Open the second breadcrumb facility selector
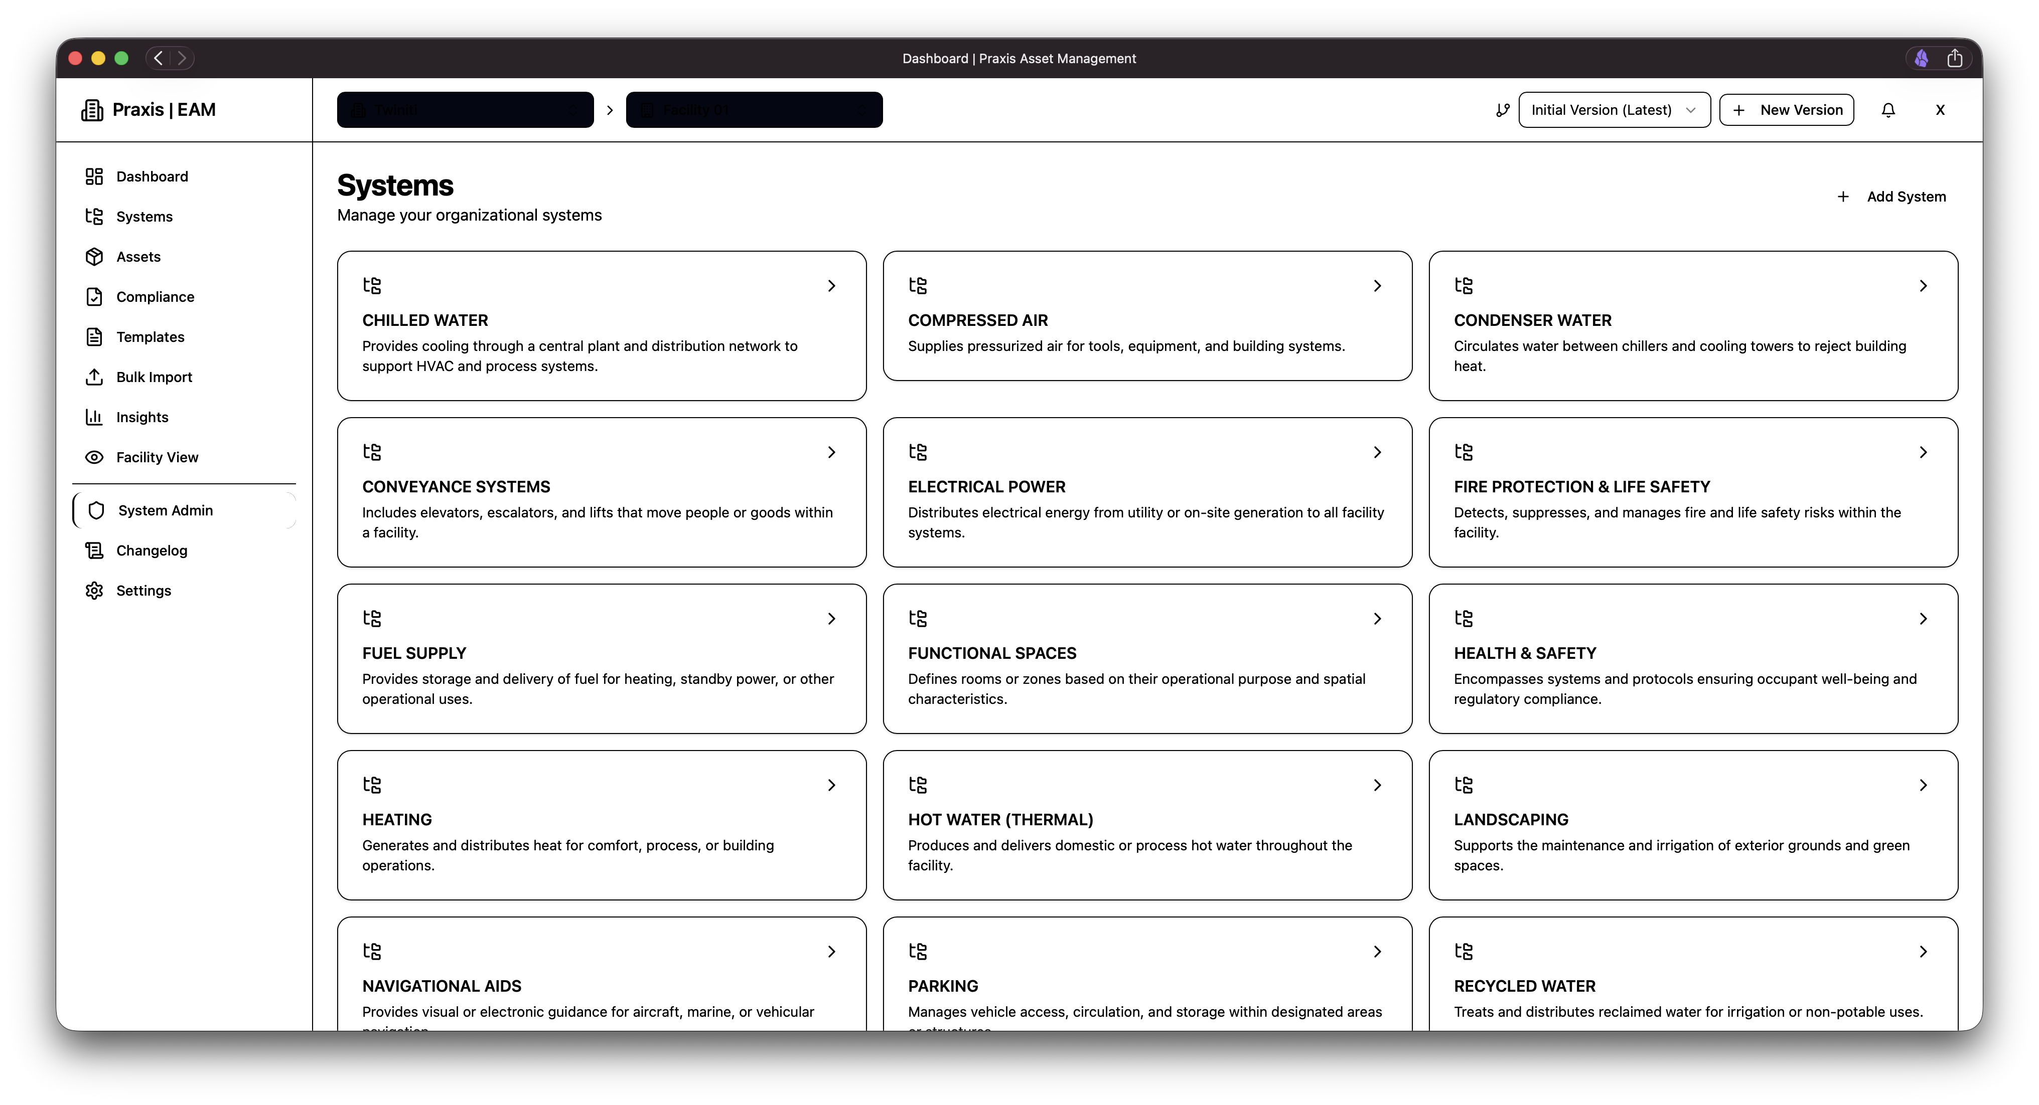Viewport: 2039px width, 1105px height. coord(754,110)
